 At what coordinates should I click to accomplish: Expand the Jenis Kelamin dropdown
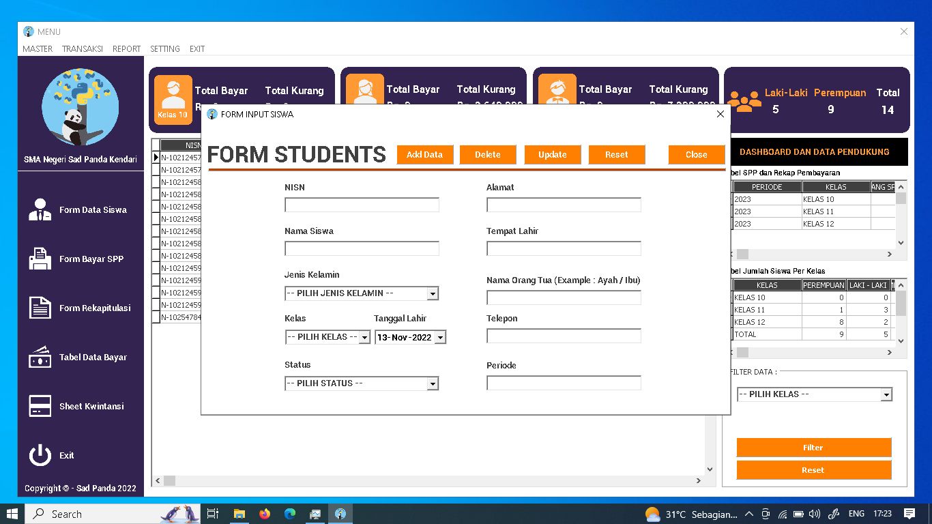[433, 294]
